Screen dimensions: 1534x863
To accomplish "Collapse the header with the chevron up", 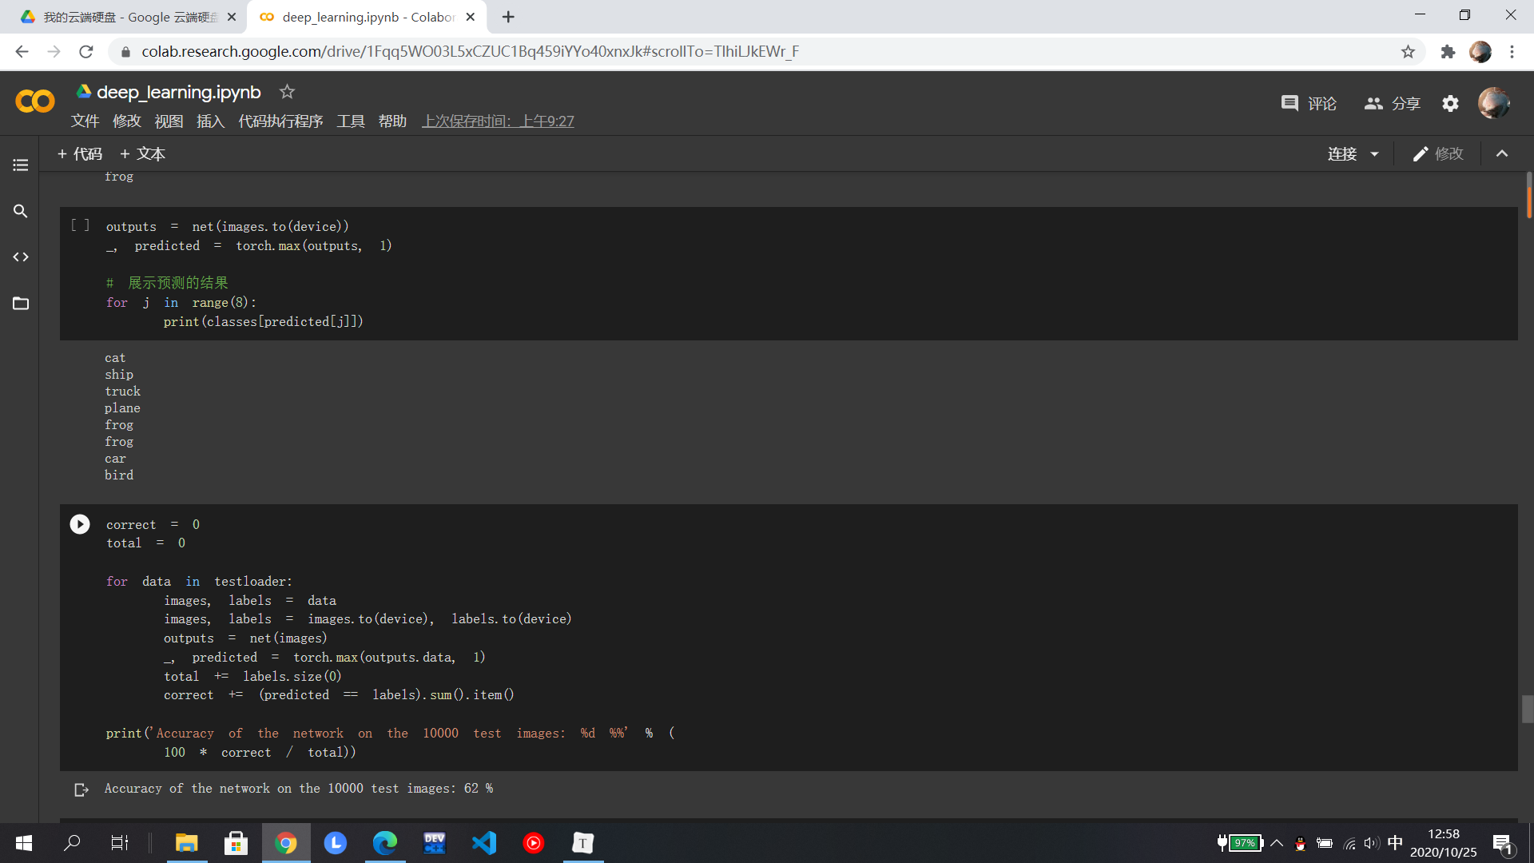I will pos(1502,154).
